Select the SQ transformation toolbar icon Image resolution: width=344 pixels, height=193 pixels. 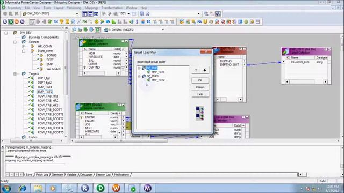(149, 21)
